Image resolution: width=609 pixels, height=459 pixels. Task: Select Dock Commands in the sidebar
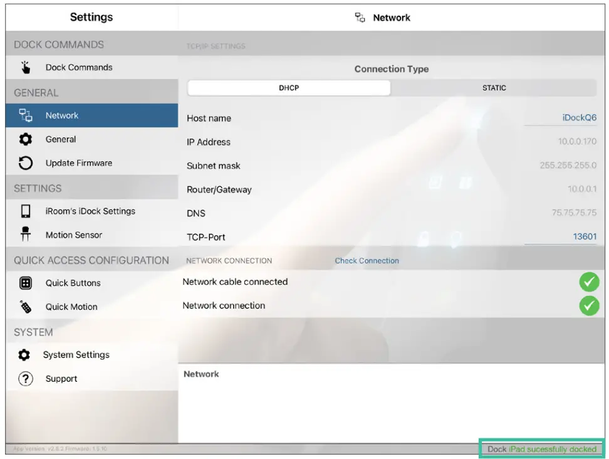click(x=78, y=67)
